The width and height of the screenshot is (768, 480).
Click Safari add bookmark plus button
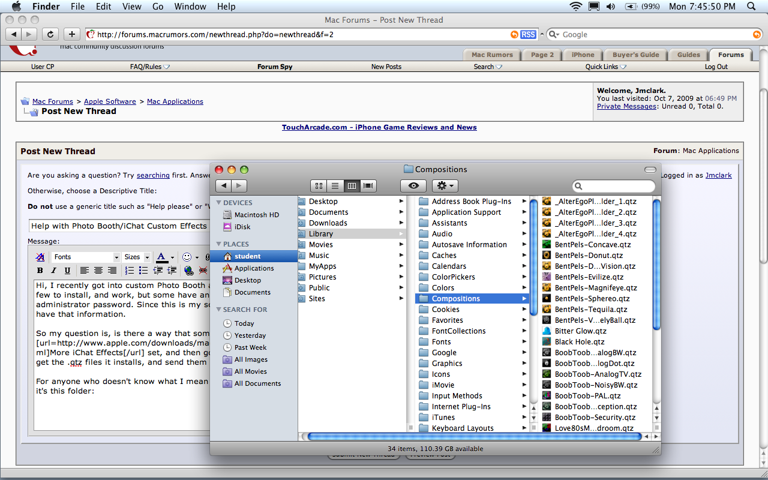coord(72,34)
